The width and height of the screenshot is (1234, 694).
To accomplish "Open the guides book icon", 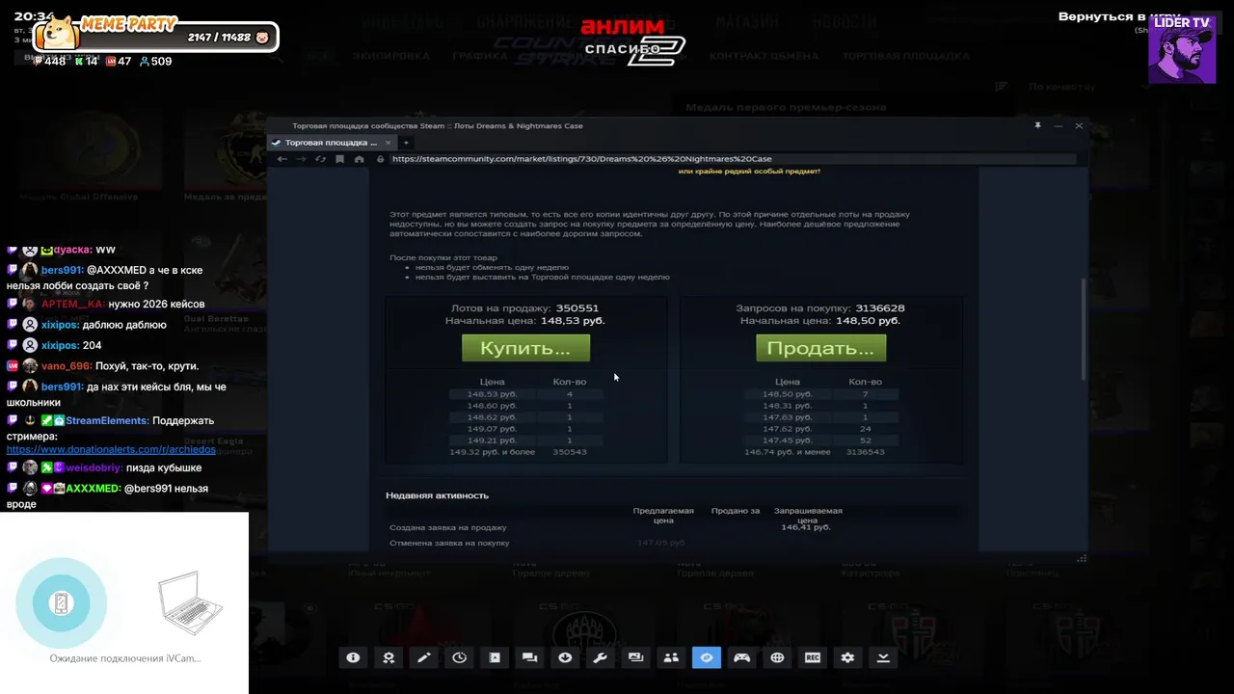I will tap(495, 657).
